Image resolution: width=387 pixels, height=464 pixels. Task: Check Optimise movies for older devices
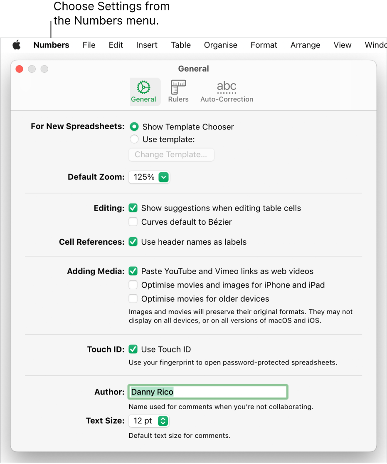click(133, 299)
